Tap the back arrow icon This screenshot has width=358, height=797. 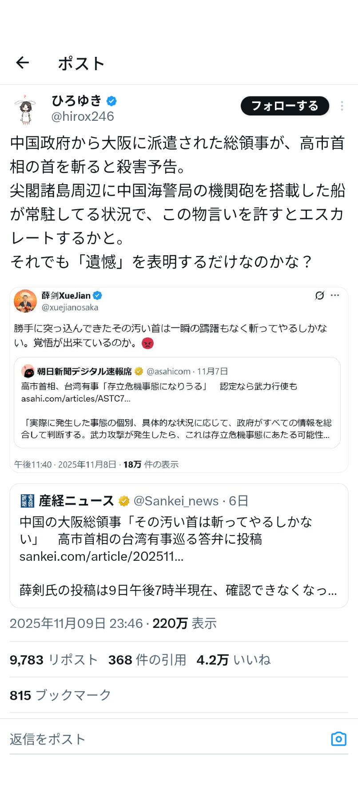coord(23,63)
